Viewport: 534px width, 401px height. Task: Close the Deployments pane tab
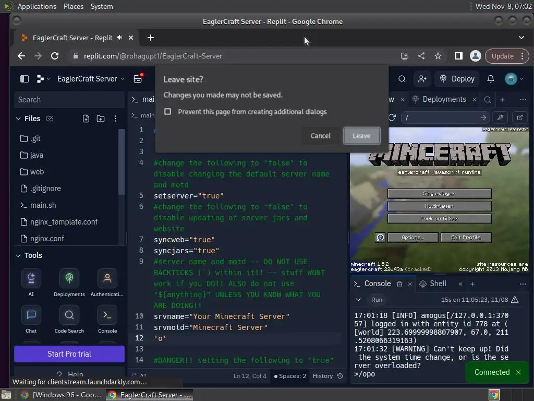(x=475, y=100)
